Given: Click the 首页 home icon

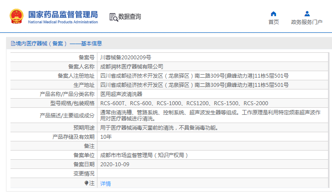Looking at the screenshot, I should 273,14.
